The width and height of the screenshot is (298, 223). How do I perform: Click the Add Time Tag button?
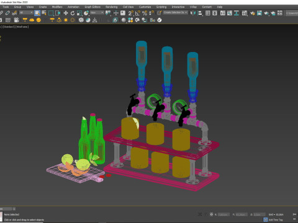point(276,220)
